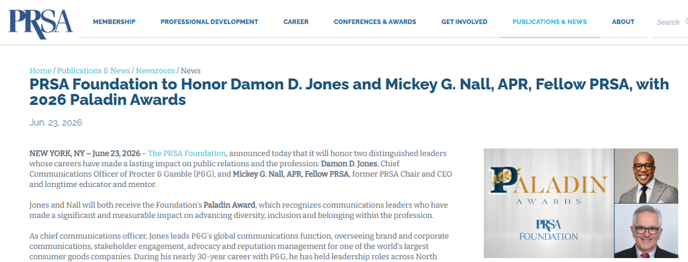
Task: Click the bottom-right honoree portrait photo
Action: 646,231
